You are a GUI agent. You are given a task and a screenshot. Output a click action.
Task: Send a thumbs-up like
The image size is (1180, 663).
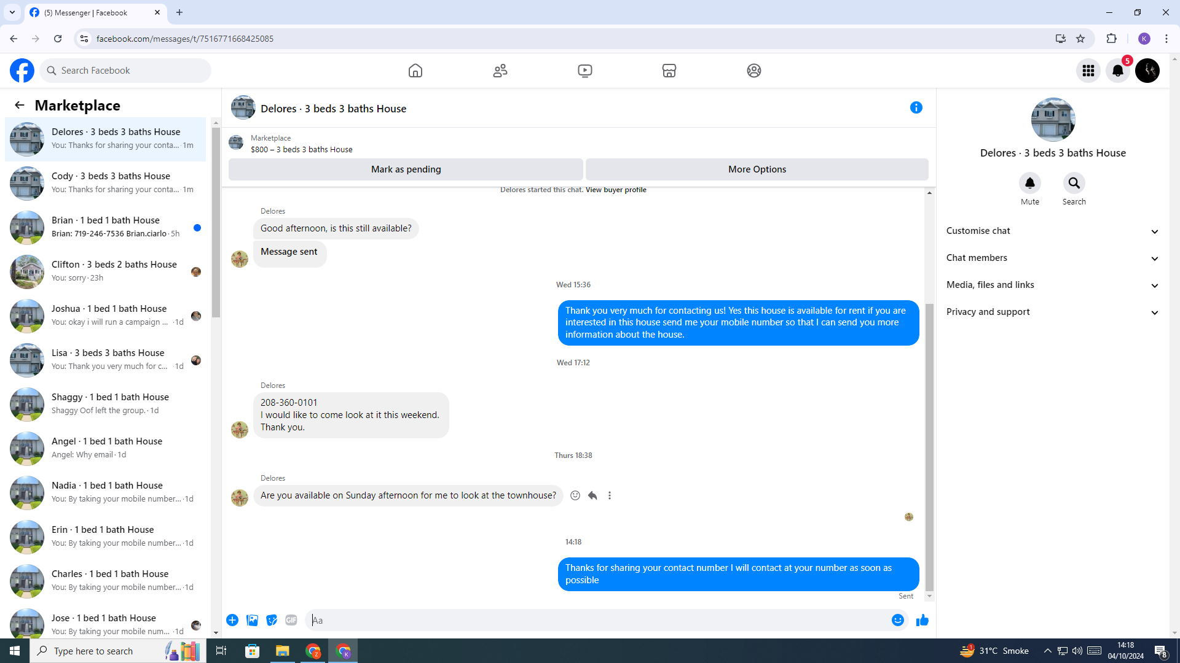click(x=922, y=620)
